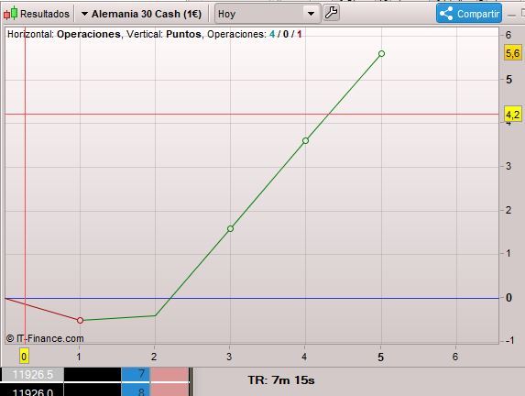
Task: Select the trade point at operation 3
Action: tap(230, 228)
